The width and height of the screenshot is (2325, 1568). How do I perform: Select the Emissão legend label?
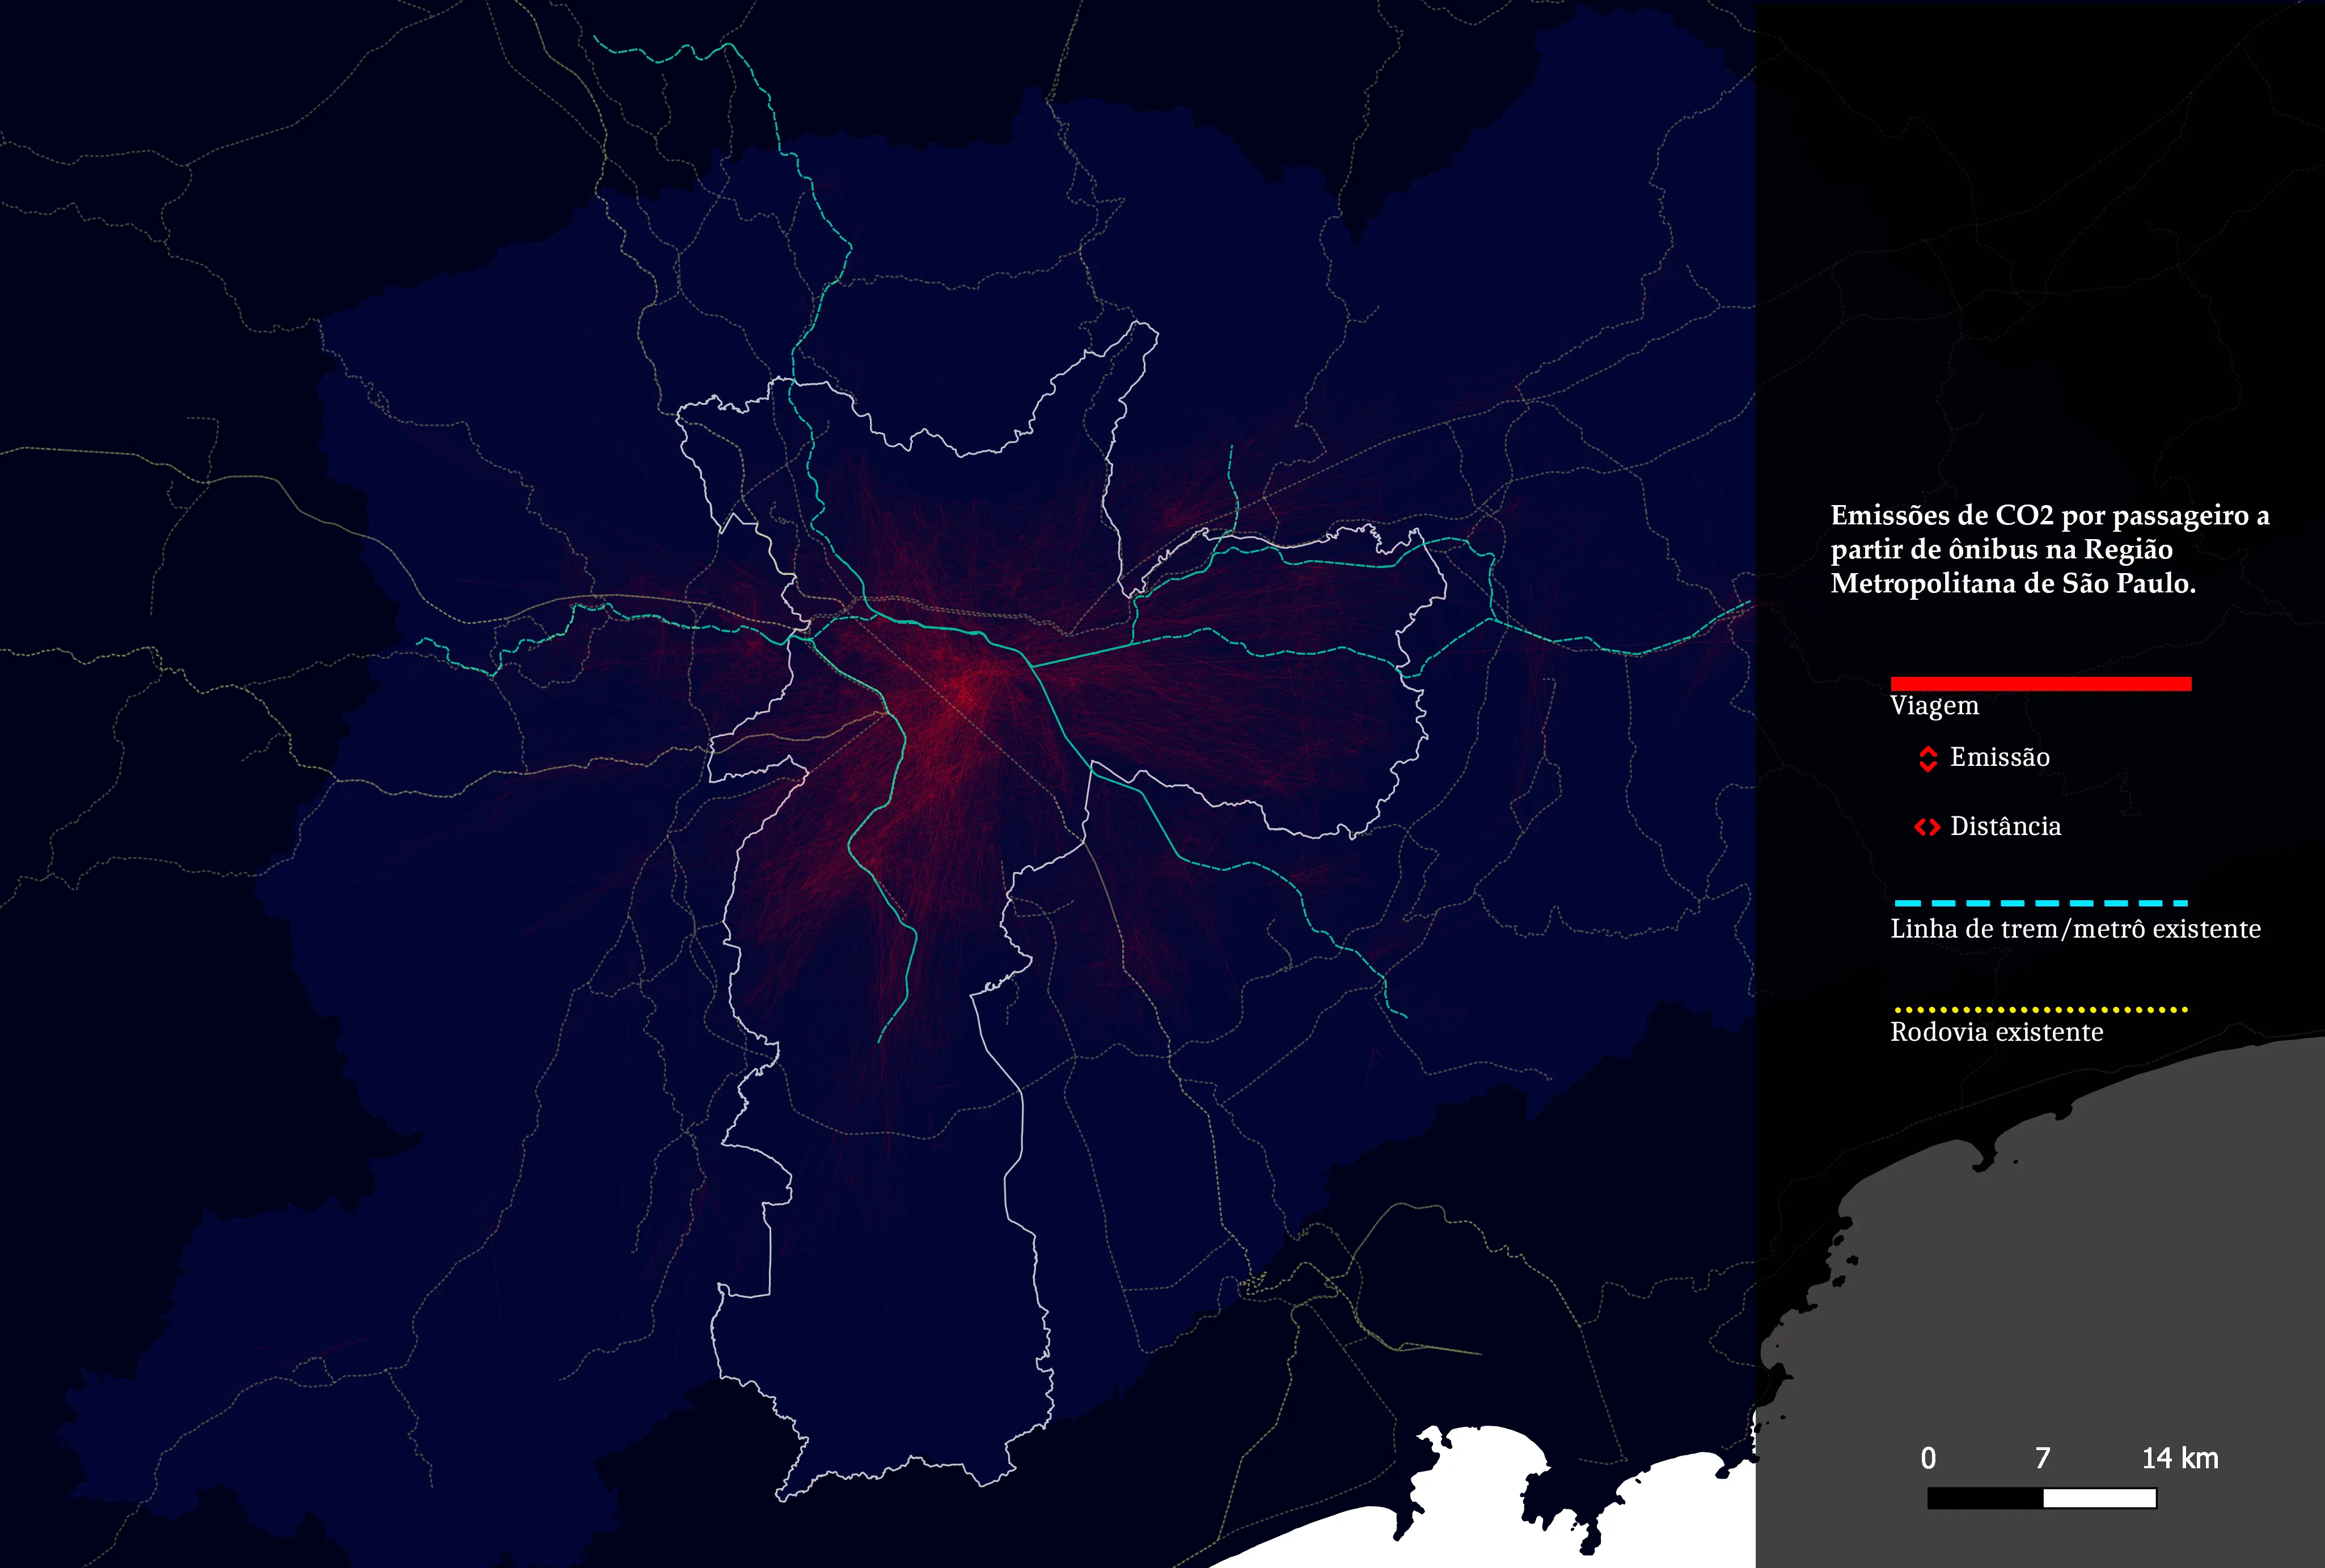tap(2000, 757)
